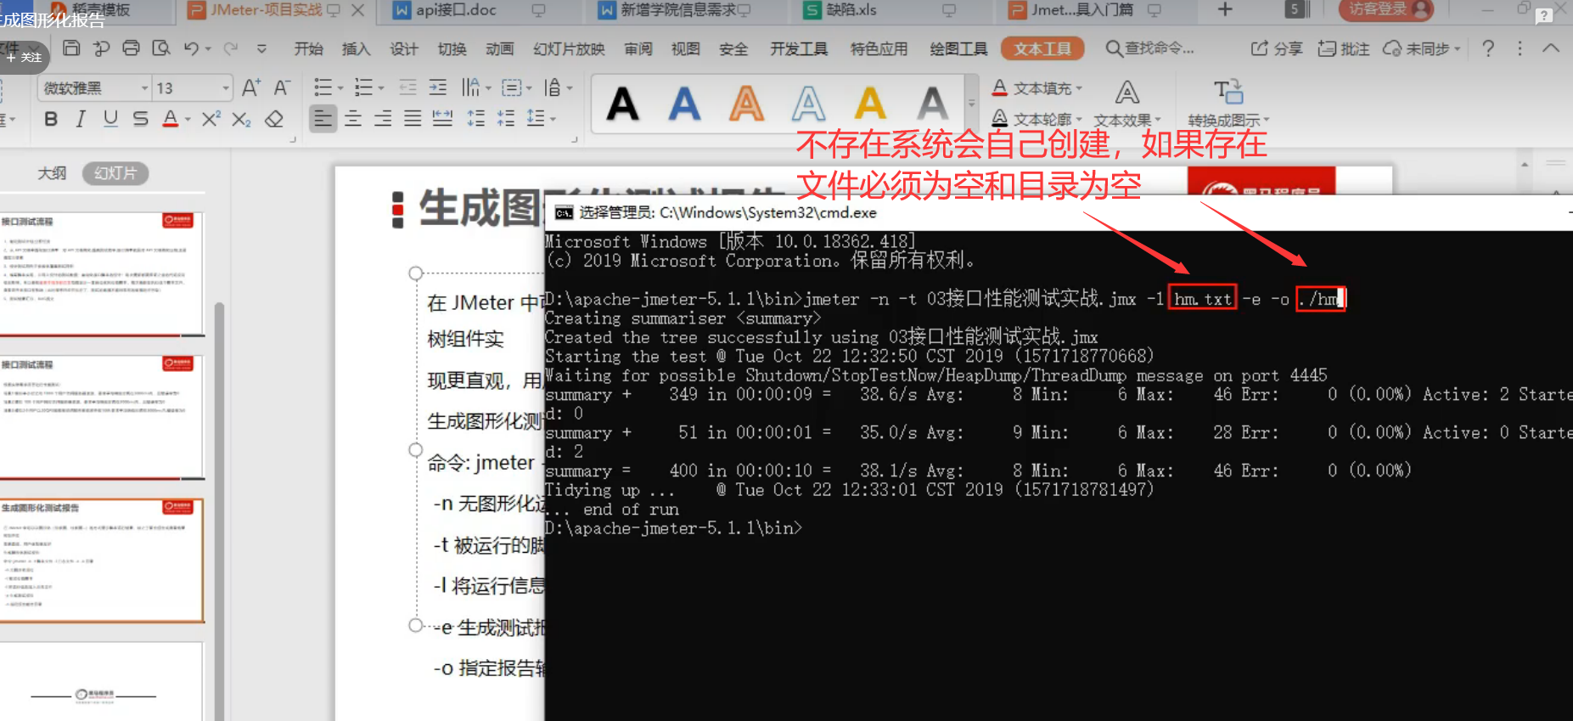The width and height of the screenshot is (1573, 721).
Task: Expand the WordArt styles gallery
Action: (972, 104)
